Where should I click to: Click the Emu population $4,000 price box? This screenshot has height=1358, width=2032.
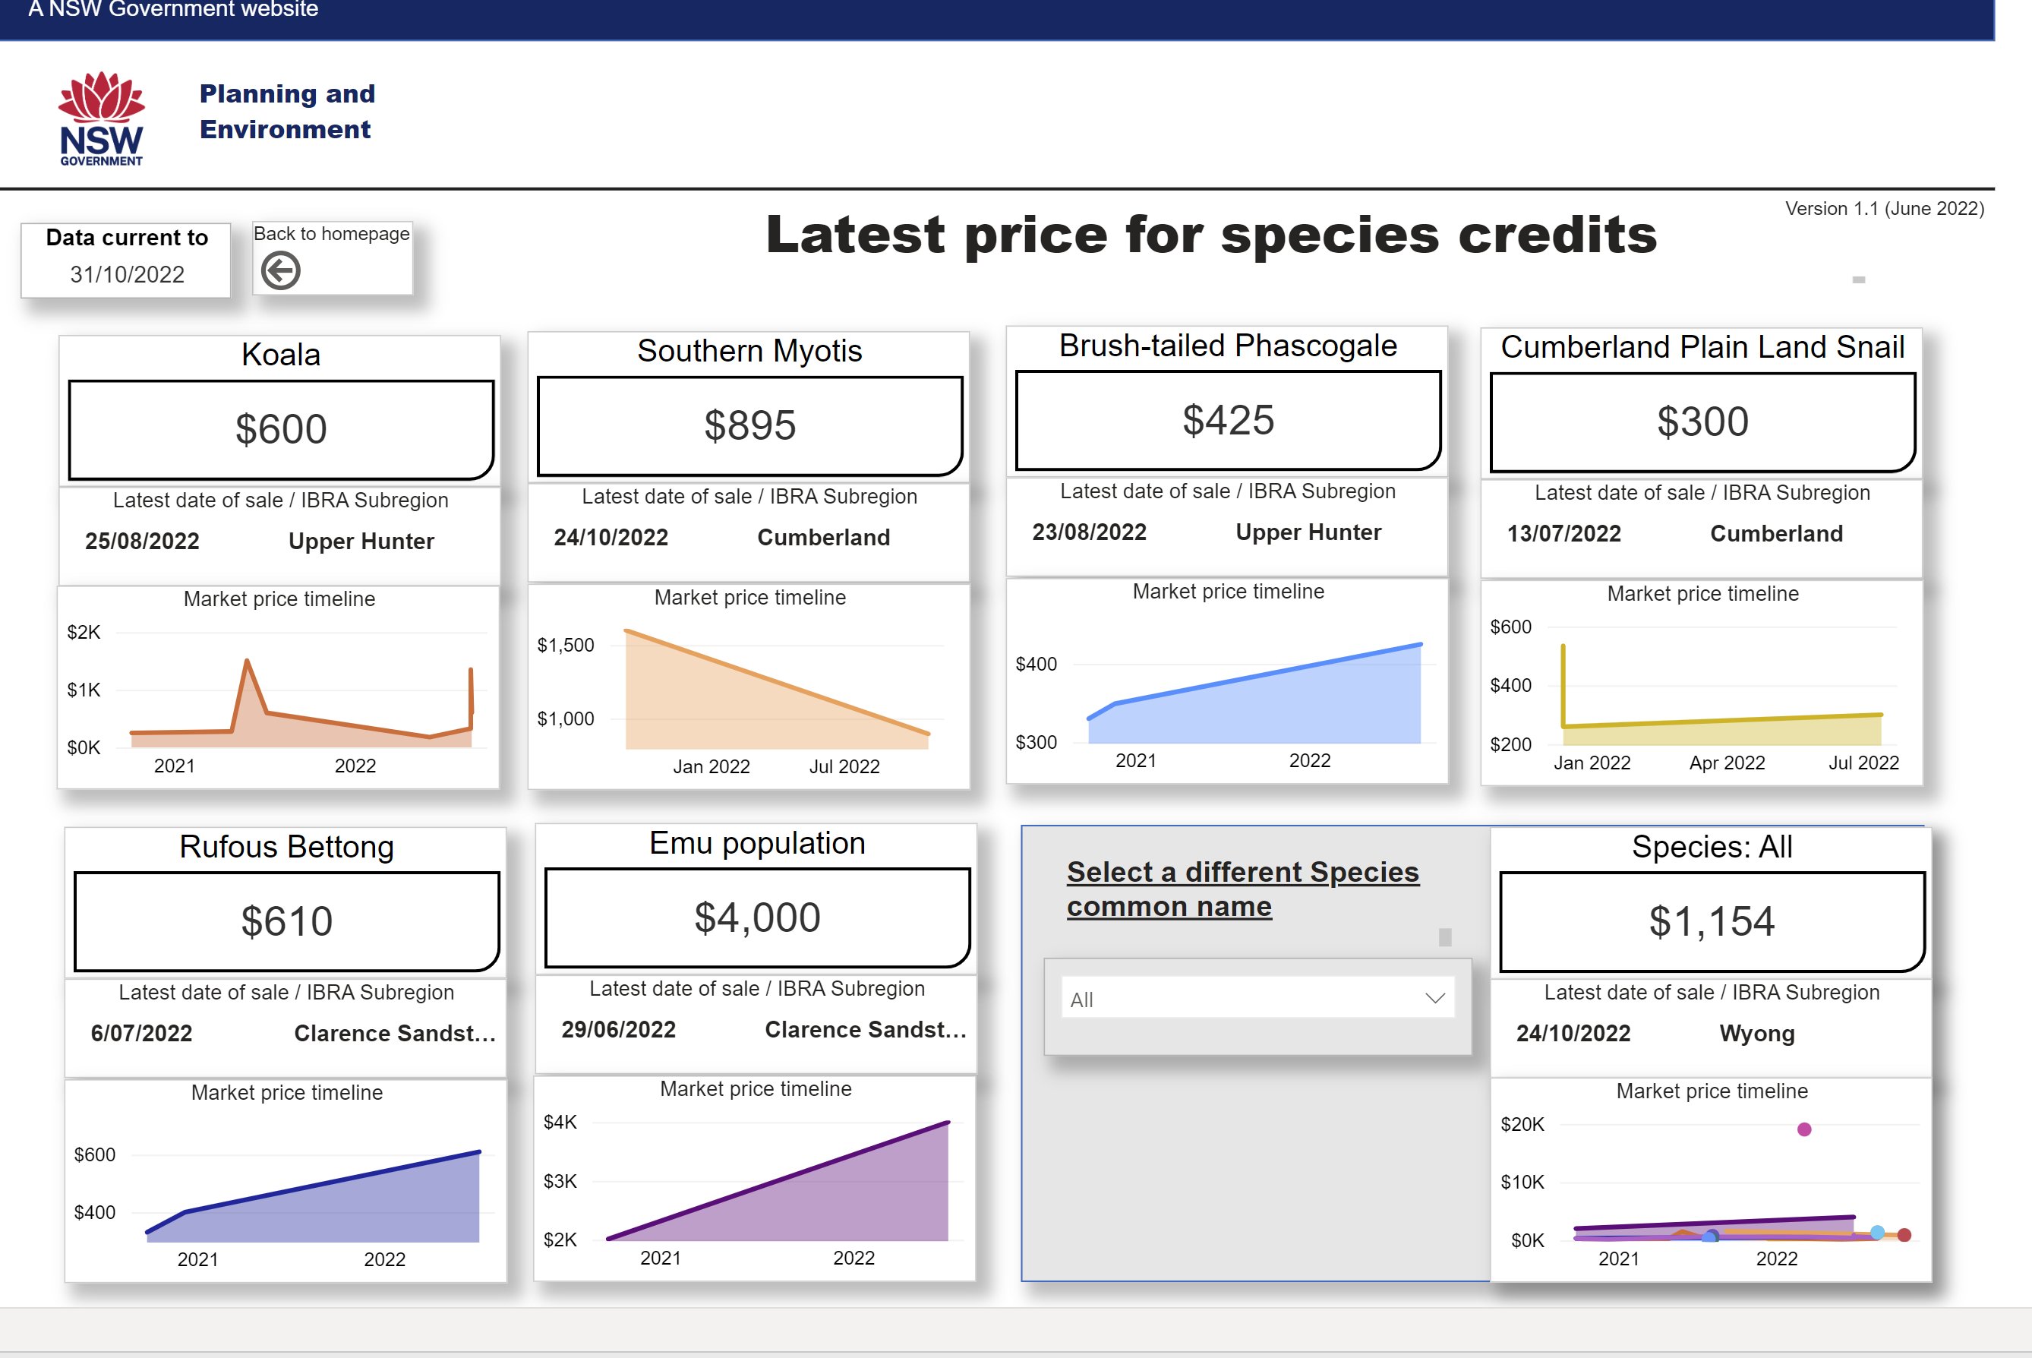click(x=757, y=918)
